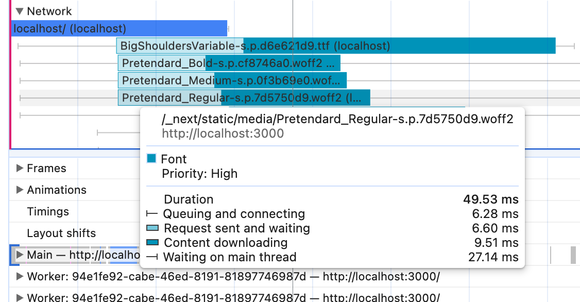Expand the Animations track
Image resolution: width=580 pixels, height=302 pixels.
pos(20,190)
